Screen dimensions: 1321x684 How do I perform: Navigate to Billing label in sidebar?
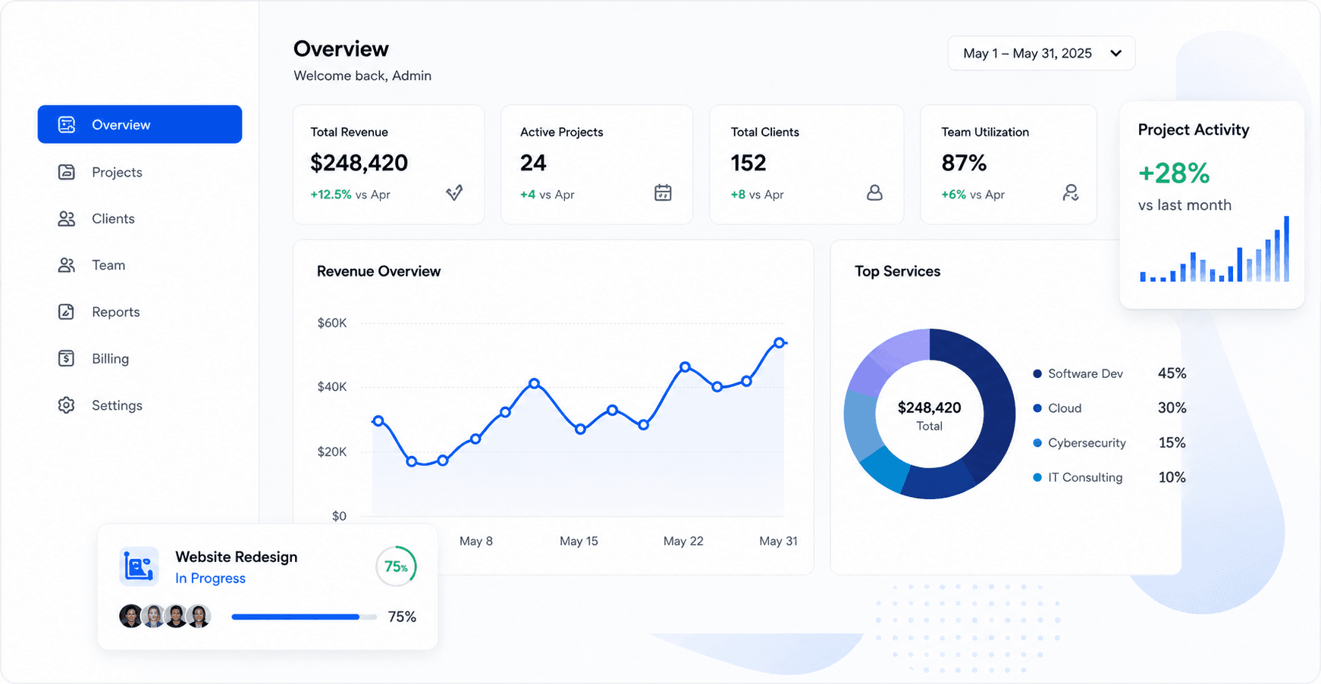110,359
